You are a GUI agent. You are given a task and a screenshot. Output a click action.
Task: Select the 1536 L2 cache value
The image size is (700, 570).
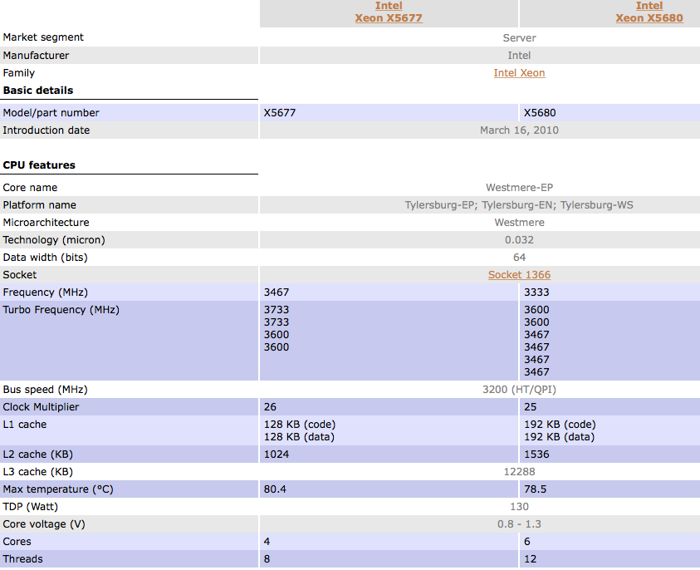[x=536, y=455]
